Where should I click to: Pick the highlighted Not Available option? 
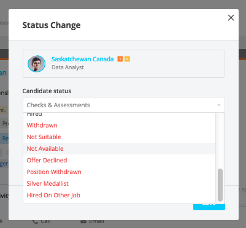tap(119, 148)
